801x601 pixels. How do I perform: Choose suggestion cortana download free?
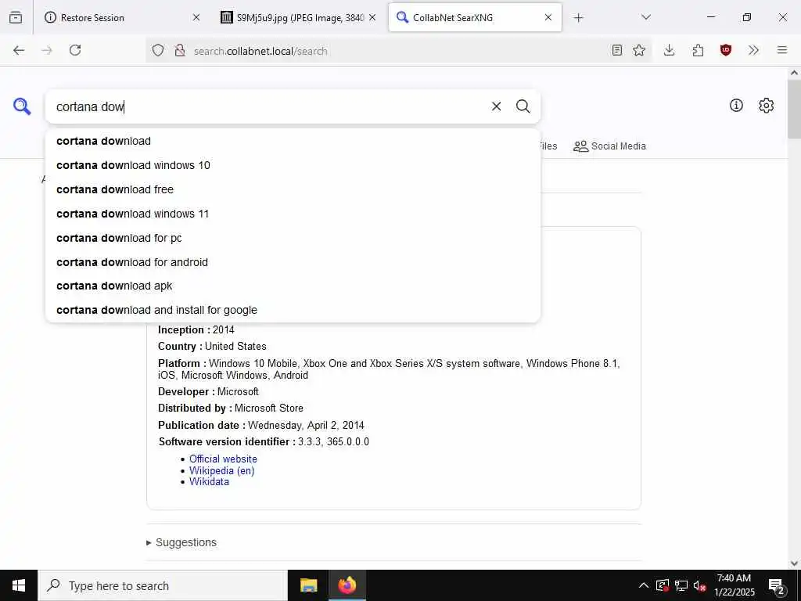pos(293,189)
